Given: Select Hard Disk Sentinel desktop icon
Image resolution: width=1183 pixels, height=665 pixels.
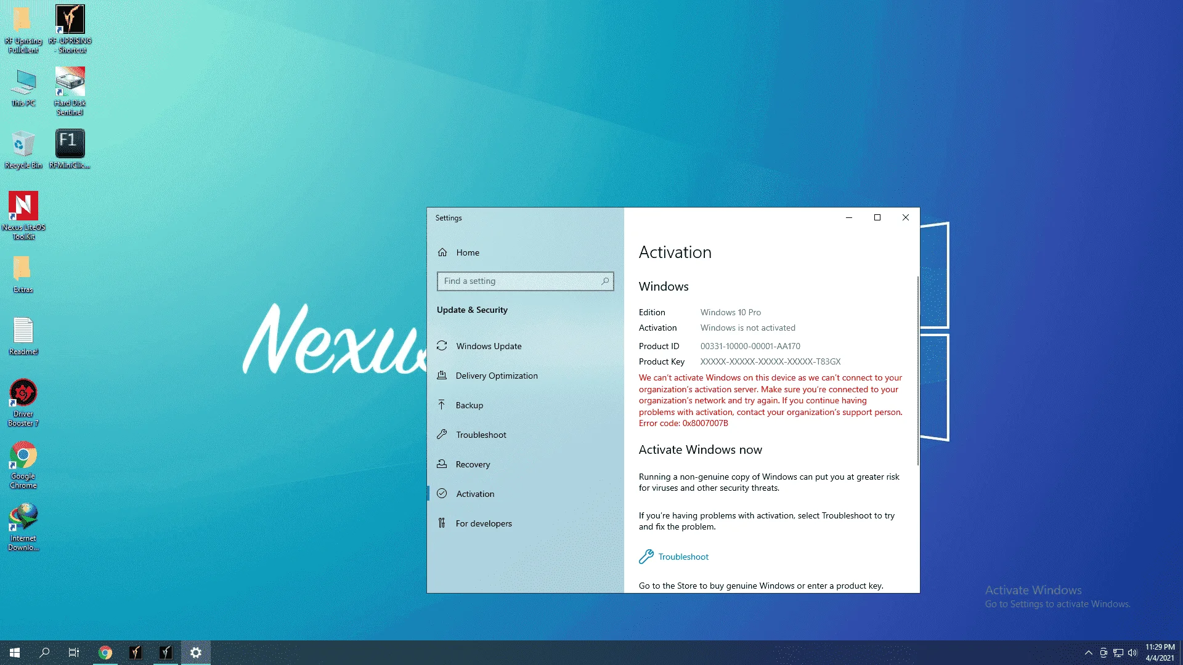Looking at the screenshot, I should pos(70,91).
